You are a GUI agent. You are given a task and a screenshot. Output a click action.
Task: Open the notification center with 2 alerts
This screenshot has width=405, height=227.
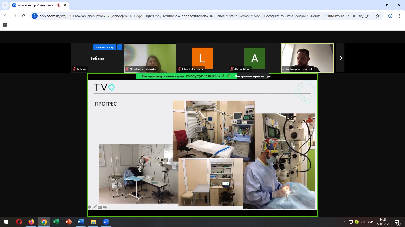point(397,222)
